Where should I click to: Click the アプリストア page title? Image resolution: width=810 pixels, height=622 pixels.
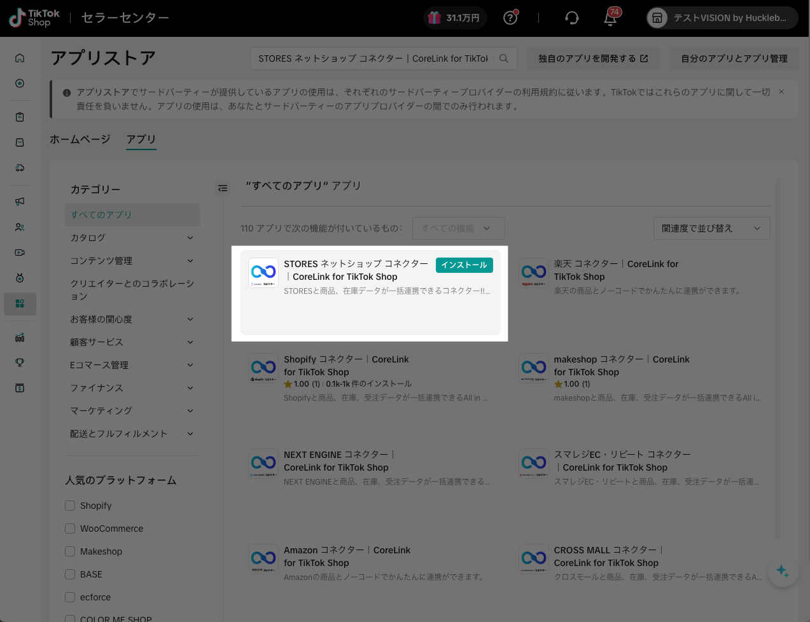103,58
